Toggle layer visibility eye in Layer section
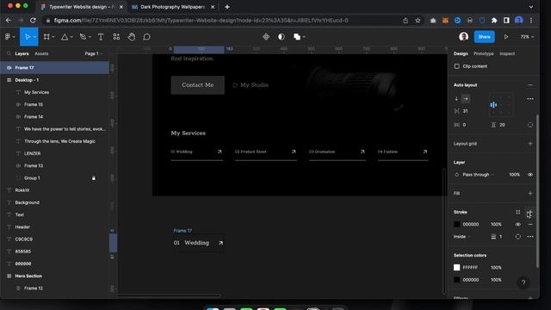 coord(530,175)
